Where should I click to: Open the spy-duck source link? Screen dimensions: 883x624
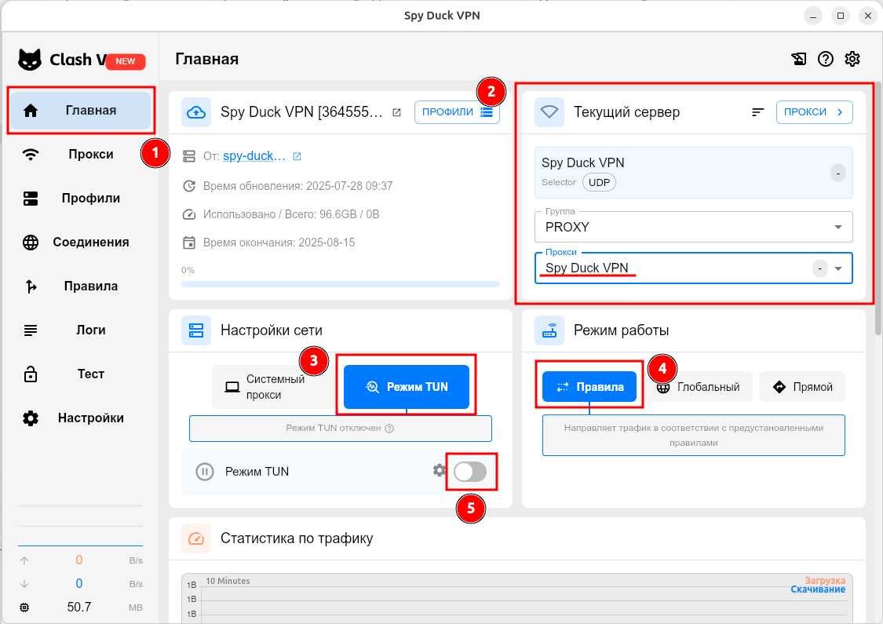pyautogui.click(x=254, y=156)
